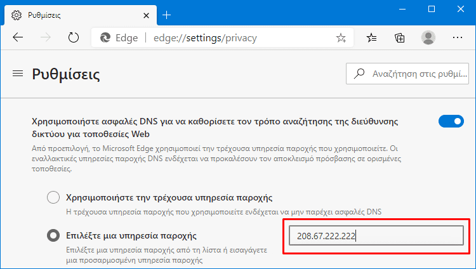This screenshot has width=476, height=269.
Task: Close the Edge window
Action: pyautogui.click(x=461, y=9)
